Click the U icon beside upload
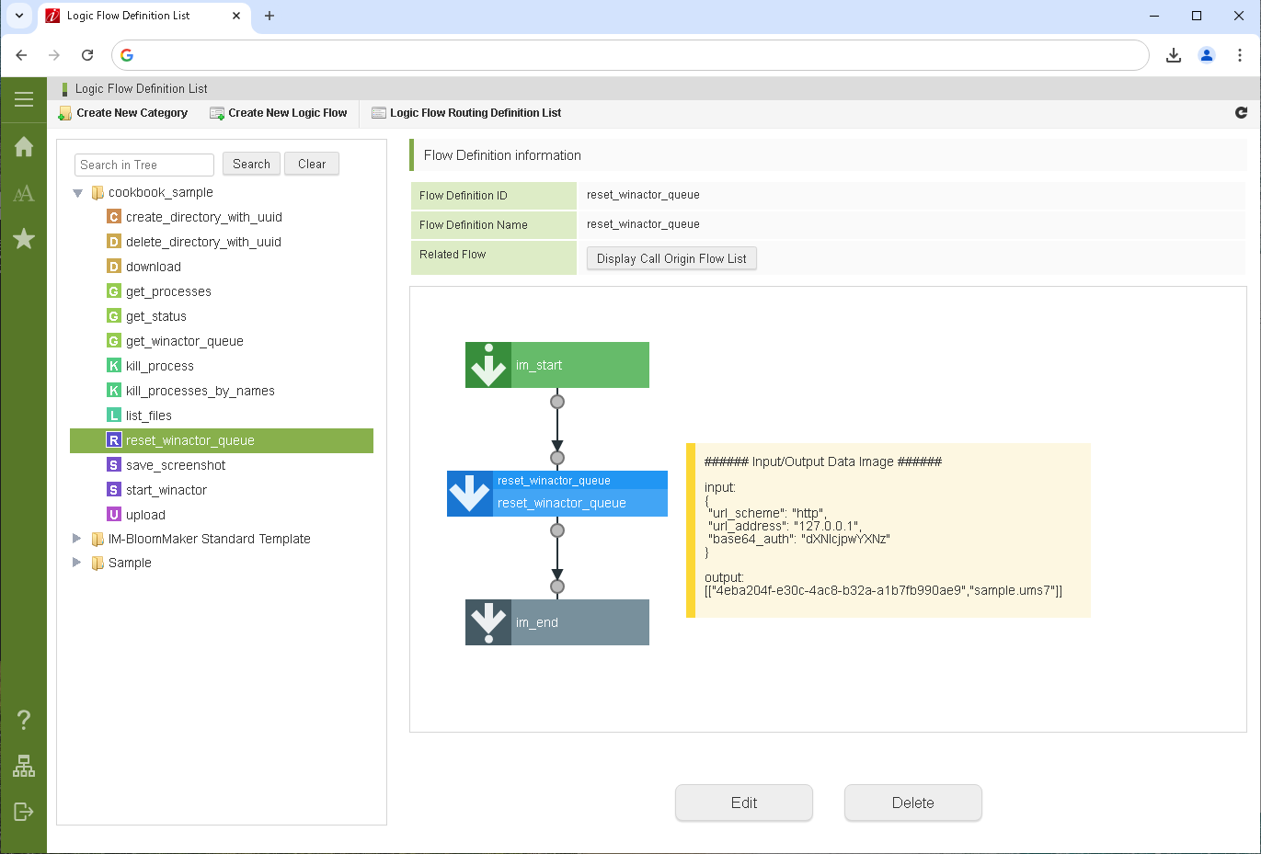Image resolution: width=1261 pixels, height=854 pixels. [114, 515]
